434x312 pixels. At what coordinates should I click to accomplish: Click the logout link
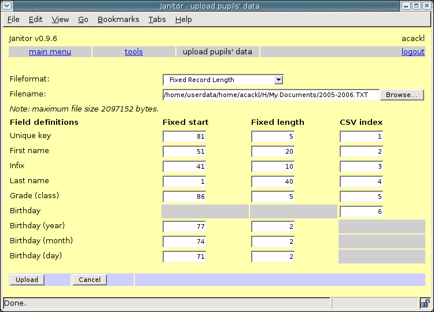pos(413,52)
